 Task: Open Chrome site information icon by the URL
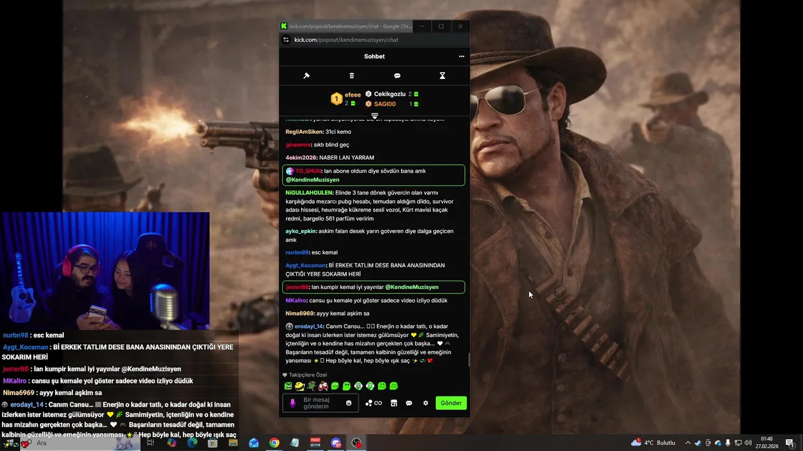(286, 39)
